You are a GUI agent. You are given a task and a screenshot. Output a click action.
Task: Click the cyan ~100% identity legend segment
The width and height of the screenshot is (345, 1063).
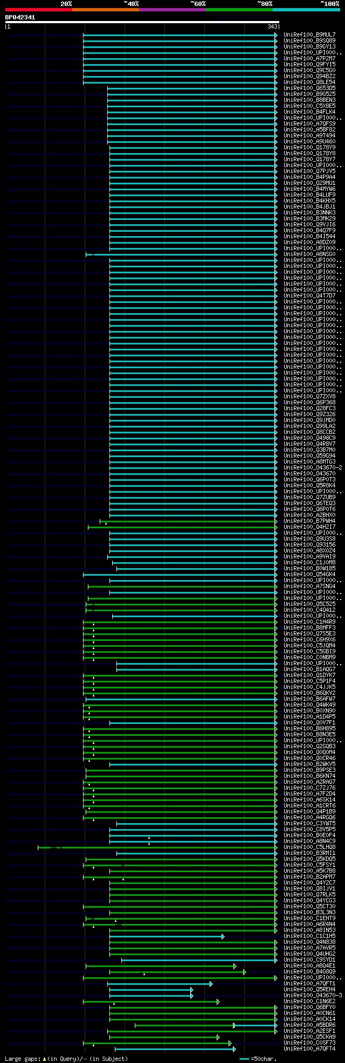[x=306, y=10]
